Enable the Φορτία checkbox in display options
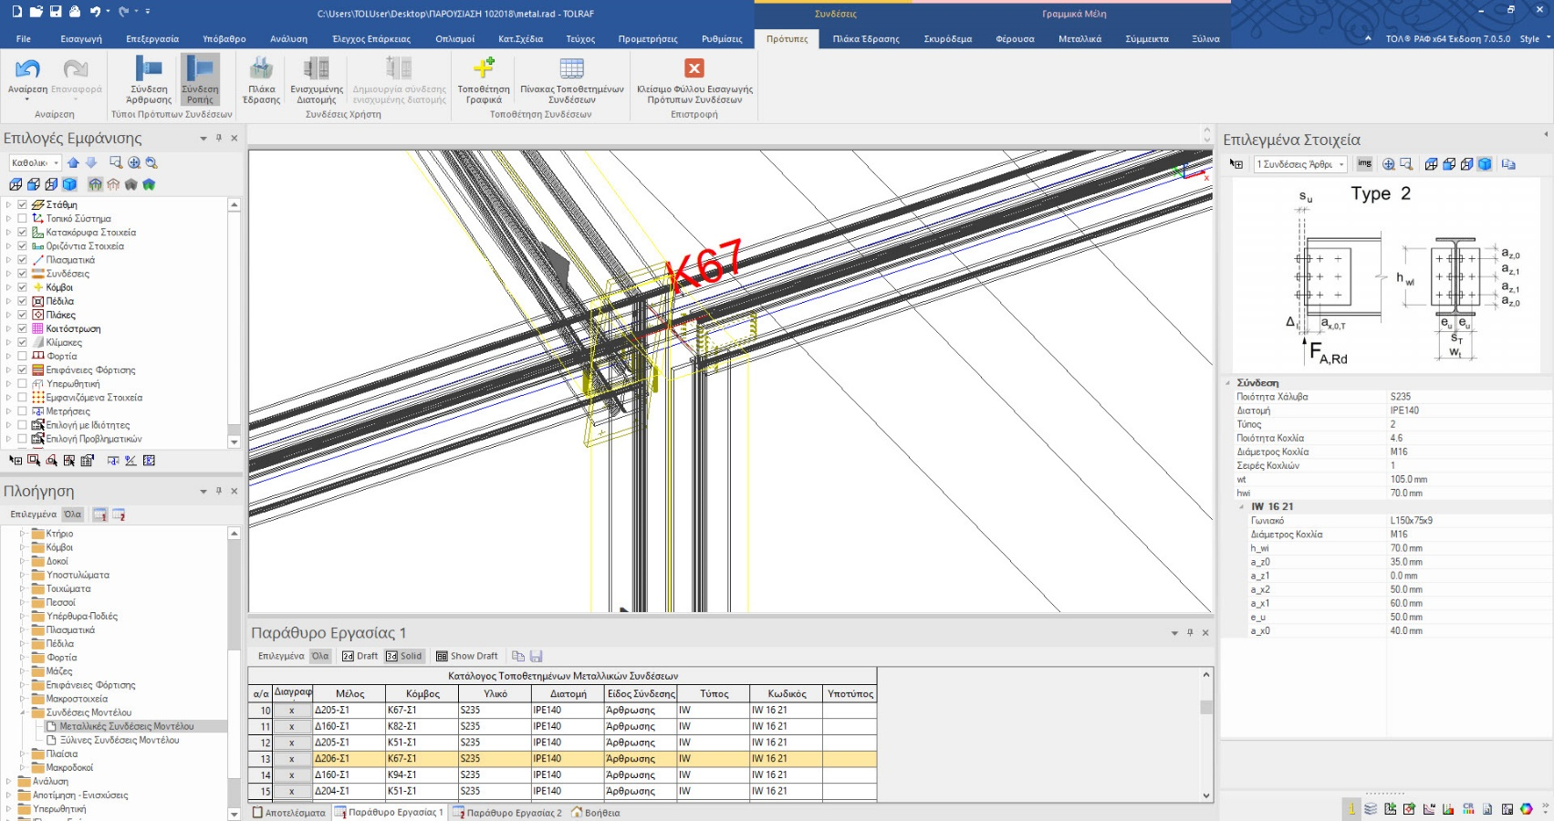Screen dimensions: 1554x821 tap(22, 357)
